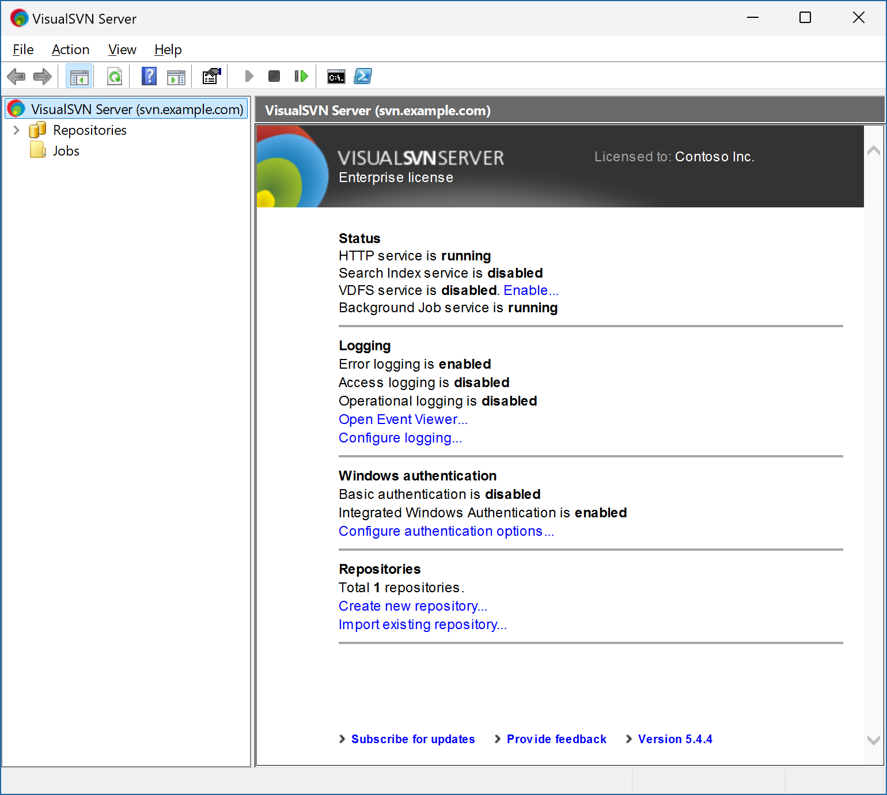Minimize the VisualSVN Server window
This screenshot has width=887, height=795.
(752, 18)
